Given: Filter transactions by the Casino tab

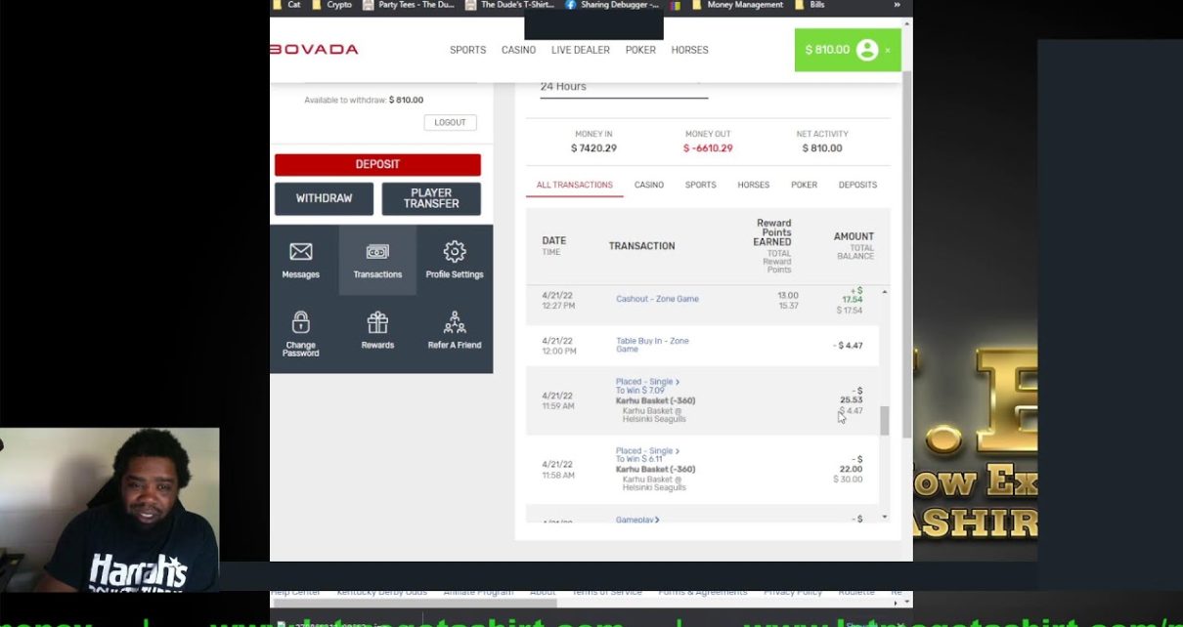Looking at the screenshot, I should (x=649, y=185).
